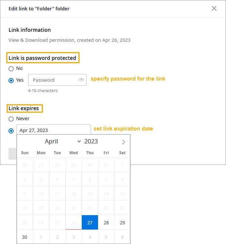Click the Apr 27, 2023 date field
This screenshot has width=226, height=244.
pyautogui.click(x=53, y=130)
